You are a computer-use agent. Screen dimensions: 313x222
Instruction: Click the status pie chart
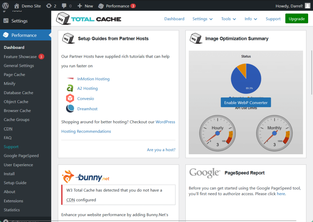click(x=246, y=78)
